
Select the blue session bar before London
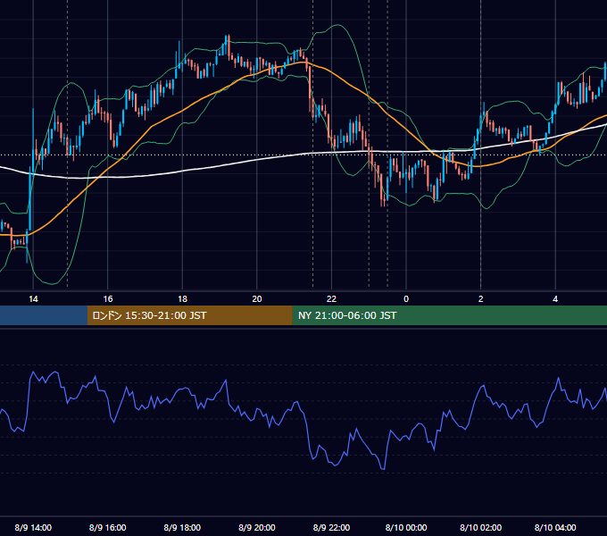(44, 315)
